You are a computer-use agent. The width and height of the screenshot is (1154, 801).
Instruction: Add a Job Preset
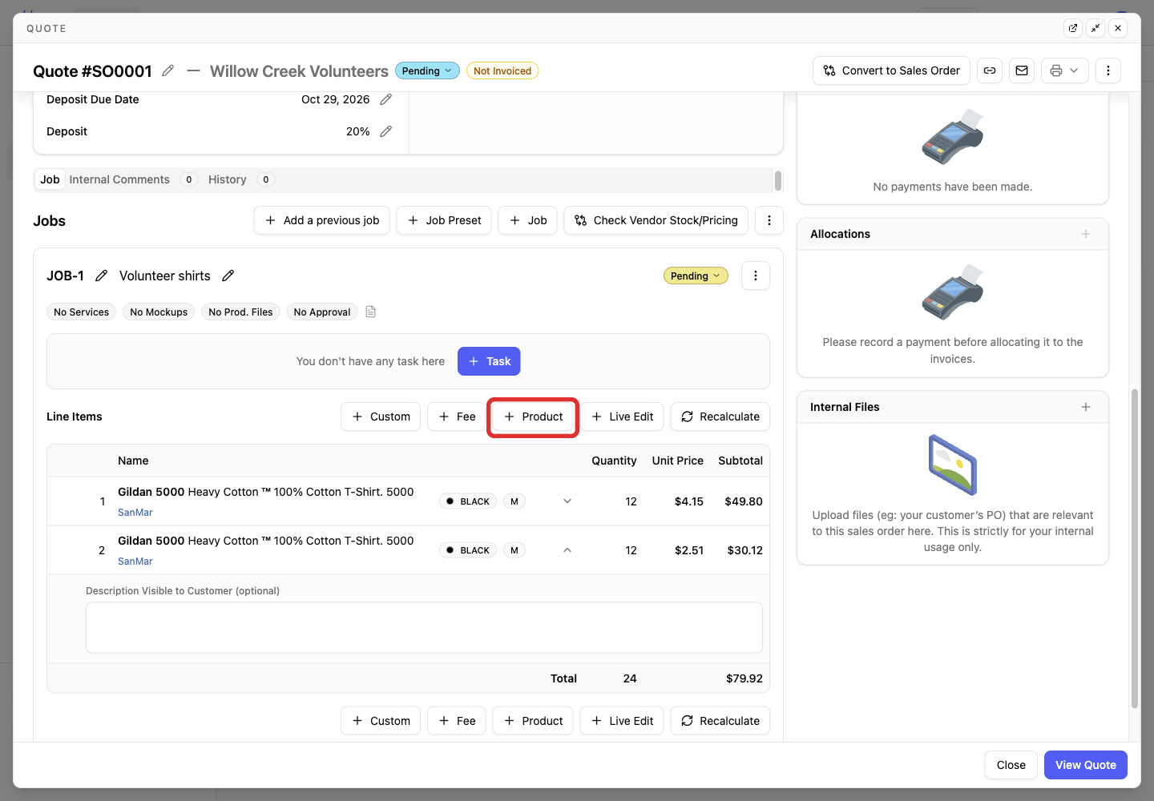click(x=444, y=220)
